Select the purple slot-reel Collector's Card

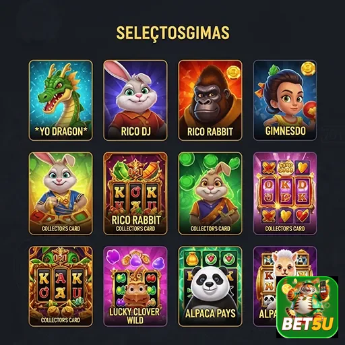(x=285, y=193)
